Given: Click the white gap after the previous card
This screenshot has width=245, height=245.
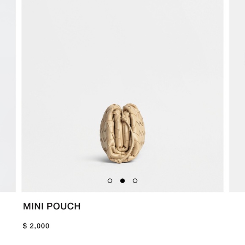Looking at the screenshot, I should (x=19, y=96).
